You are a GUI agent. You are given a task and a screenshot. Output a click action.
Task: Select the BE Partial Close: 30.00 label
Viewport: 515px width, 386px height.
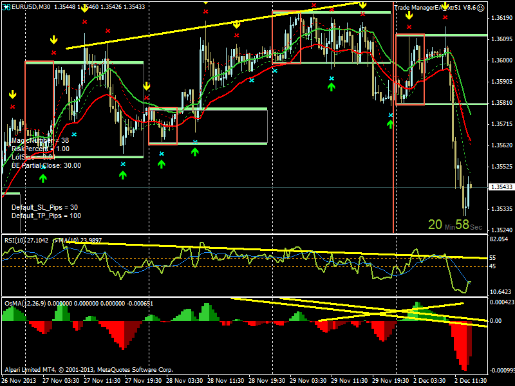(46, 165)
